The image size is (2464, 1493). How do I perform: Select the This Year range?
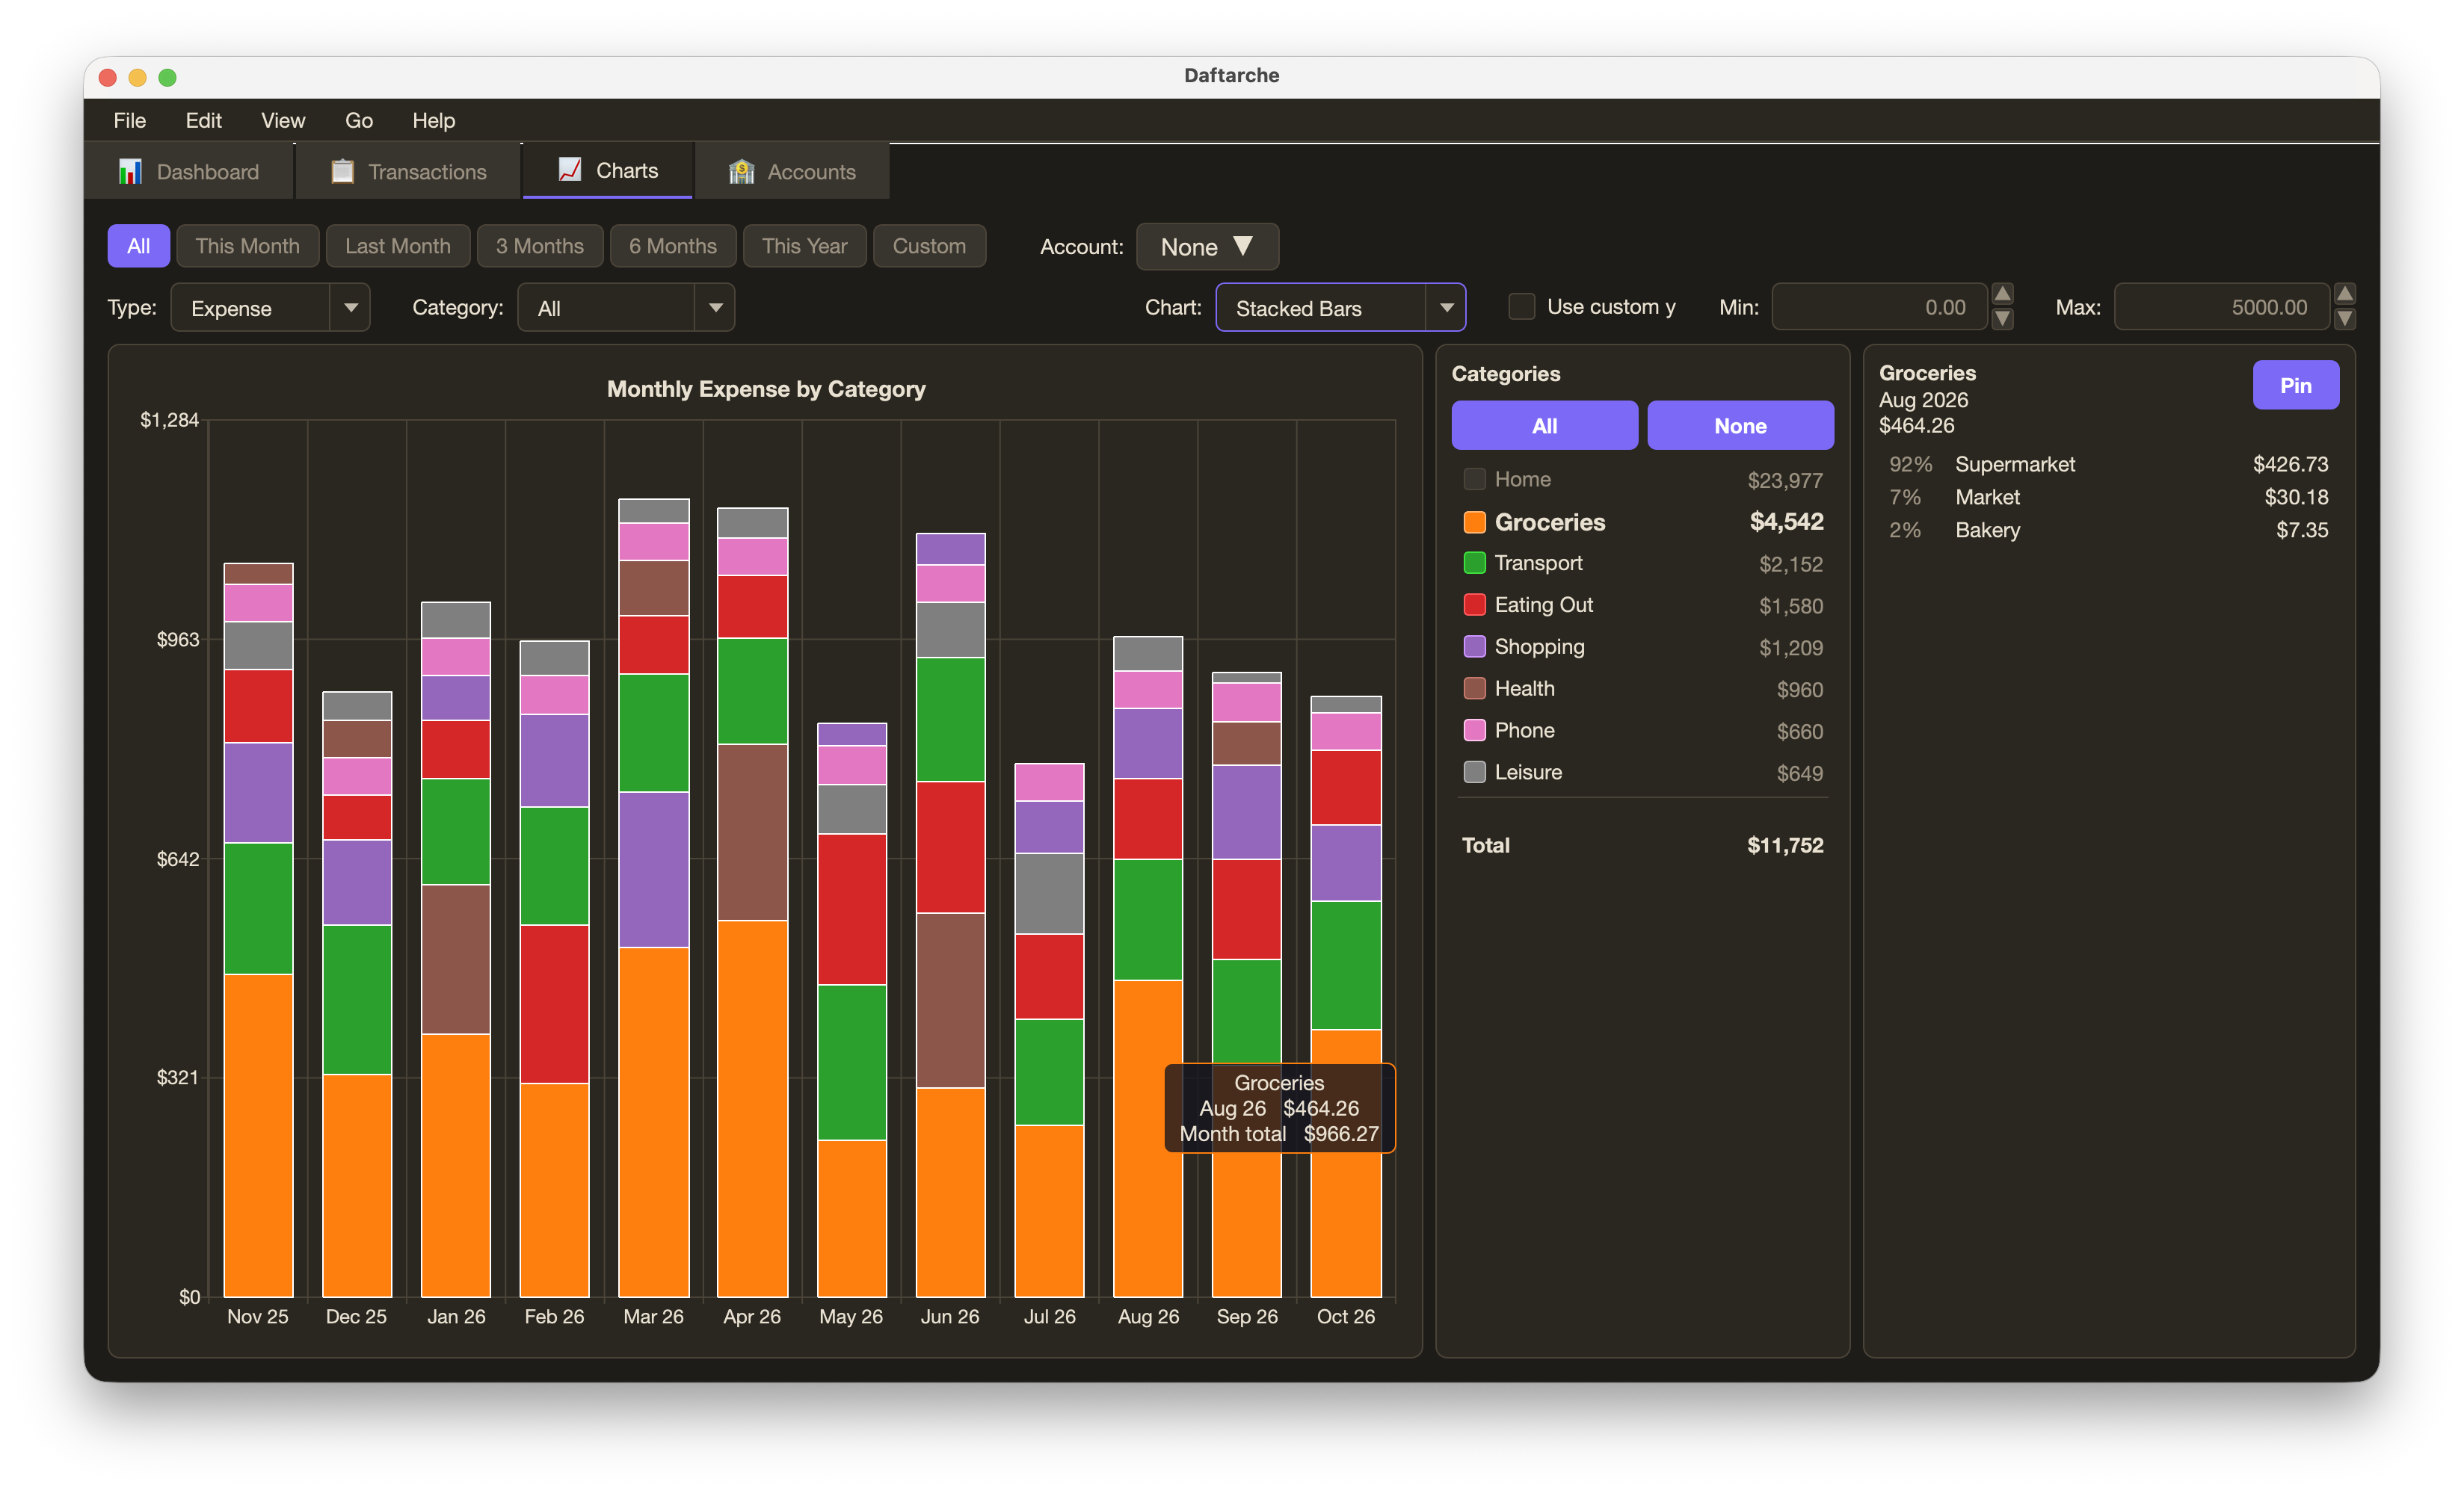click(804, 247)
